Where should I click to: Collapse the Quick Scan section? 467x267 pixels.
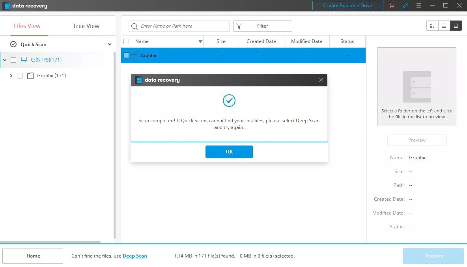click(110, 45)
